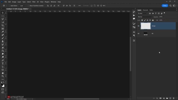
Task: Toggle lock transparent pixels
Action: (142, 20)
